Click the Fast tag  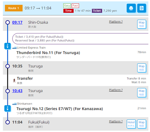(75, 6)
